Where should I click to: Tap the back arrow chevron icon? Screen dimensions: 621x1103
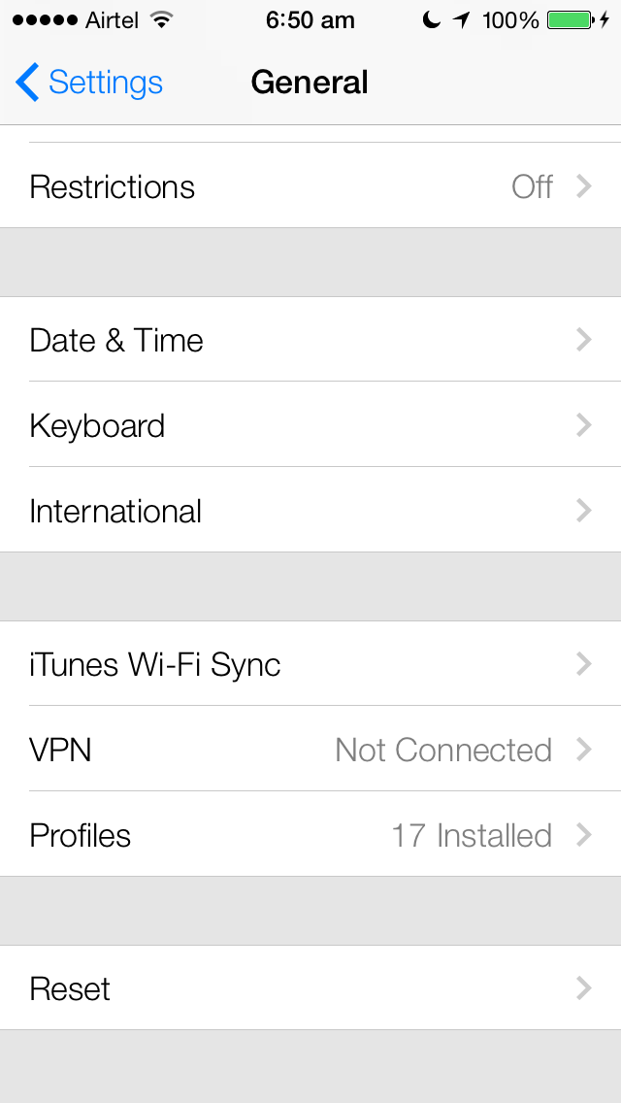[x=27, y=83]
